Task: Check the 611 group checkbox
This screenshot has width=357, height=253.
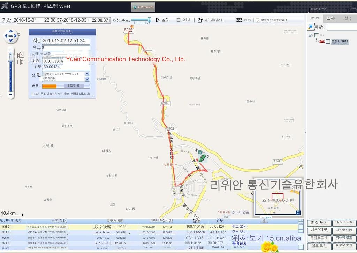Action: [316, 35]
